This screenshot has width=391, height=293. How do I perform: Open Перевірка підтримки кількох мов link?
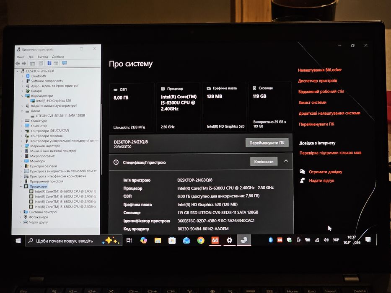pos(330,153)
